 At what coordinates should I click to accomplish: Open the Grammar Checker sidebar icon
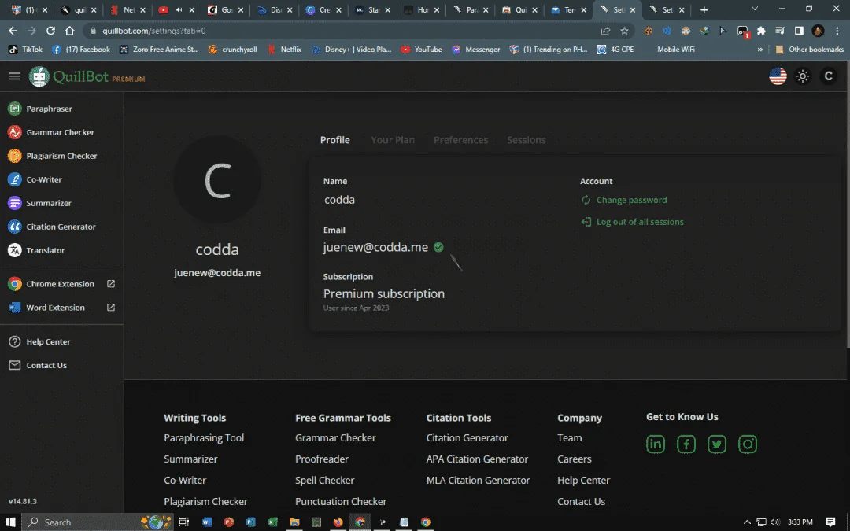(x=15, y=132)
